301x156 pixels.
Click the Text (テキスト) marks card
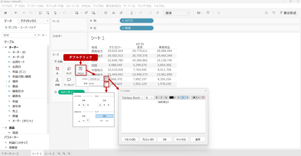[80, 70]
